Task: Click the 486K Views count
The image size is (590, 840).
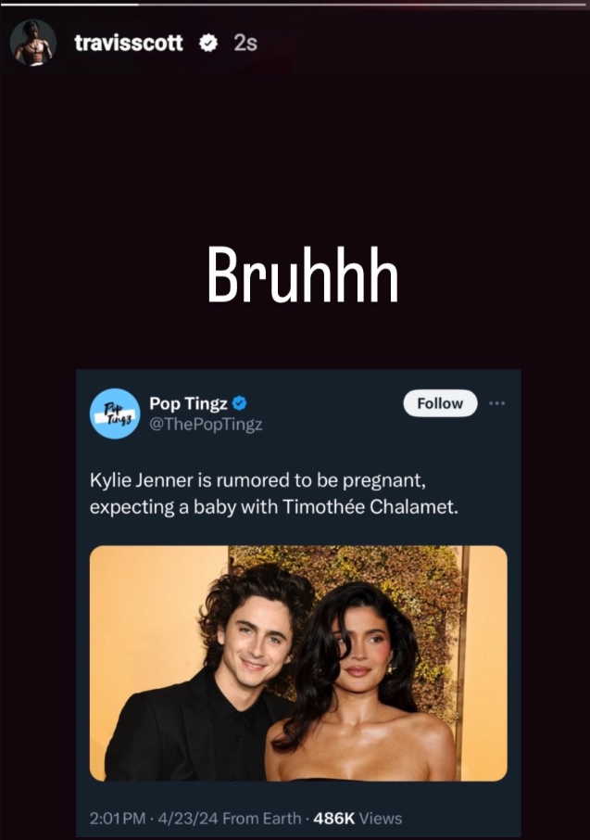Action: (358, 818)
